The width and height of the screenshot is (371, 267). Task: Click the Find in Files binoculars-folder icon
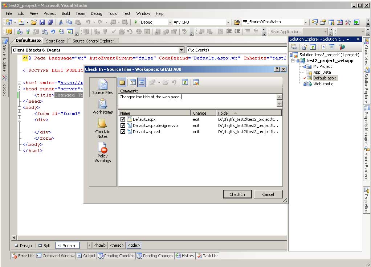(x=237, y=22)
